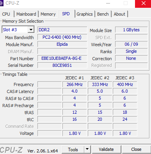Click the 06 / 09 Week/Year value

(x=131, y=44)
